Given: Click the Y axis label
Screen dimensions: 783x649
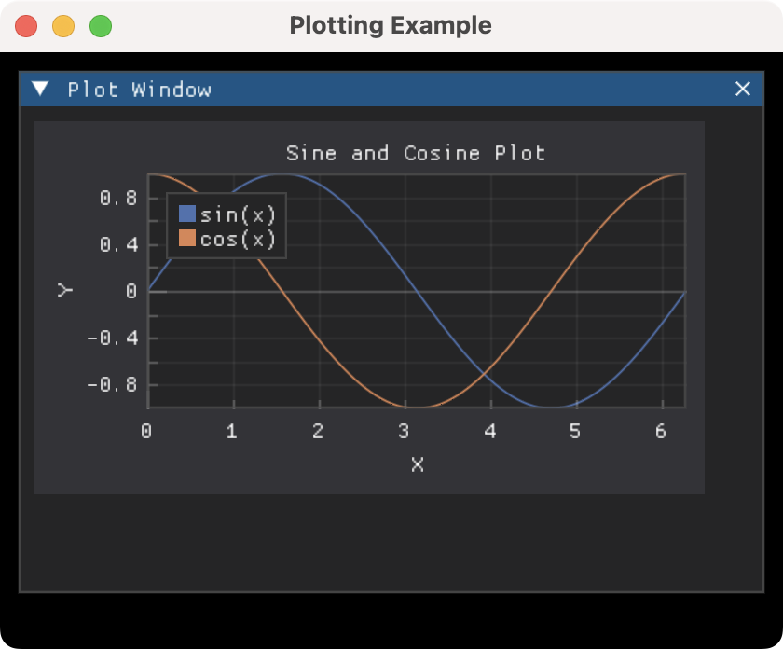Looking at the screenshot, I should (x=65, y=290).
